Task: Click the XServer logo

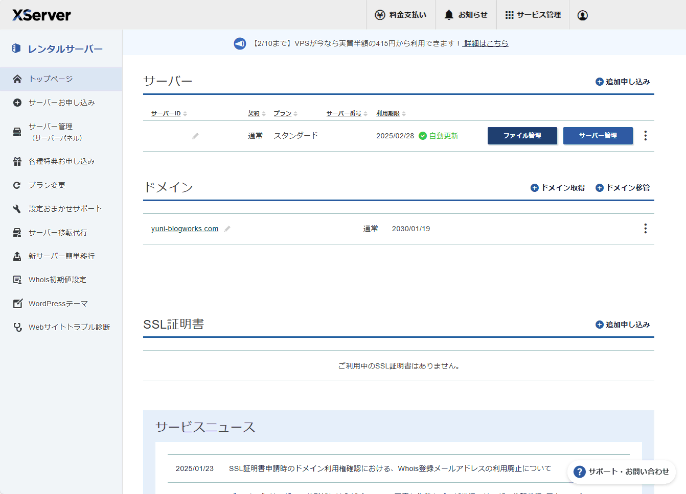Action: (42, 15)
